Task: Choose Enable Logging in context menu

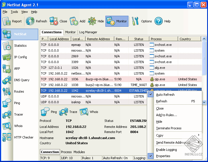Action: pos(166,150)
